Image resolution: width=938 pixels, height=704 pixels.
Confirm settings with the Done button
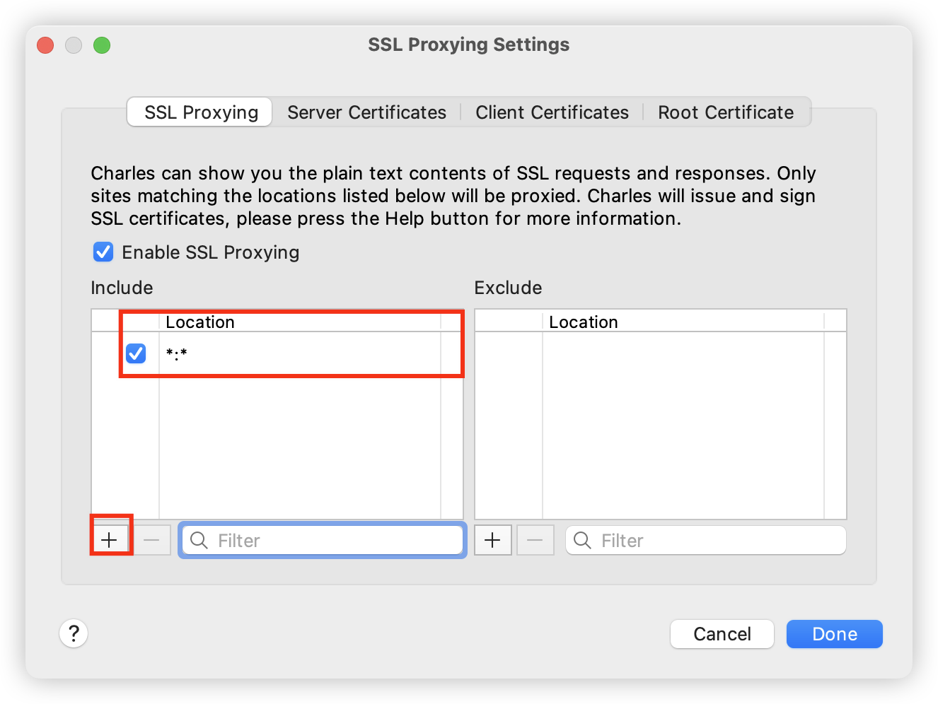click(x=835, y=634)
